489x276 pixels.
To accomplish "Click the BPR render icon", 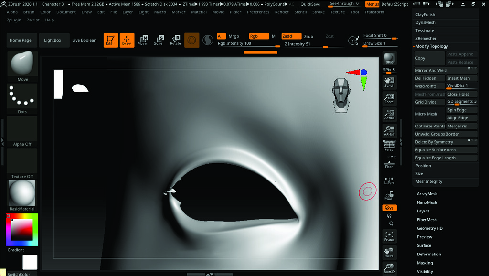I will [x=389, y=58].
